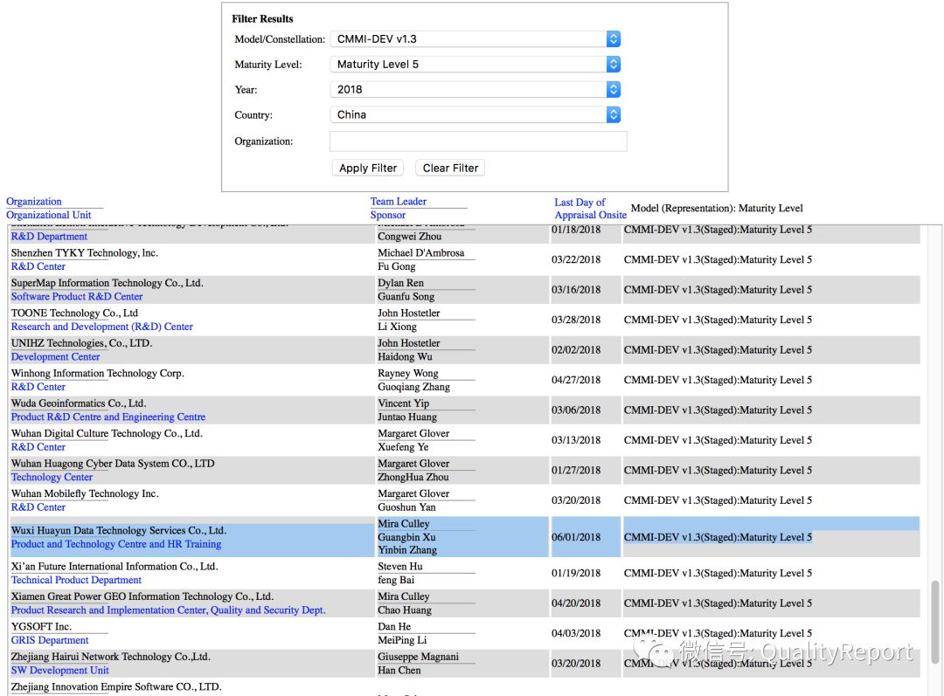
Task: Open Software Product R&D Center link
Action: point(77,297)
